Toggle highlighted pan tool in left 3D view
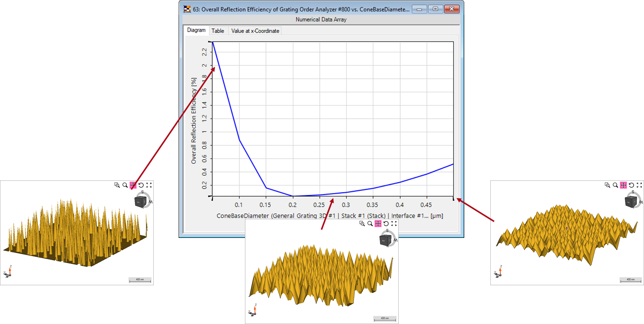644x324 pixels. coord(133,185)
